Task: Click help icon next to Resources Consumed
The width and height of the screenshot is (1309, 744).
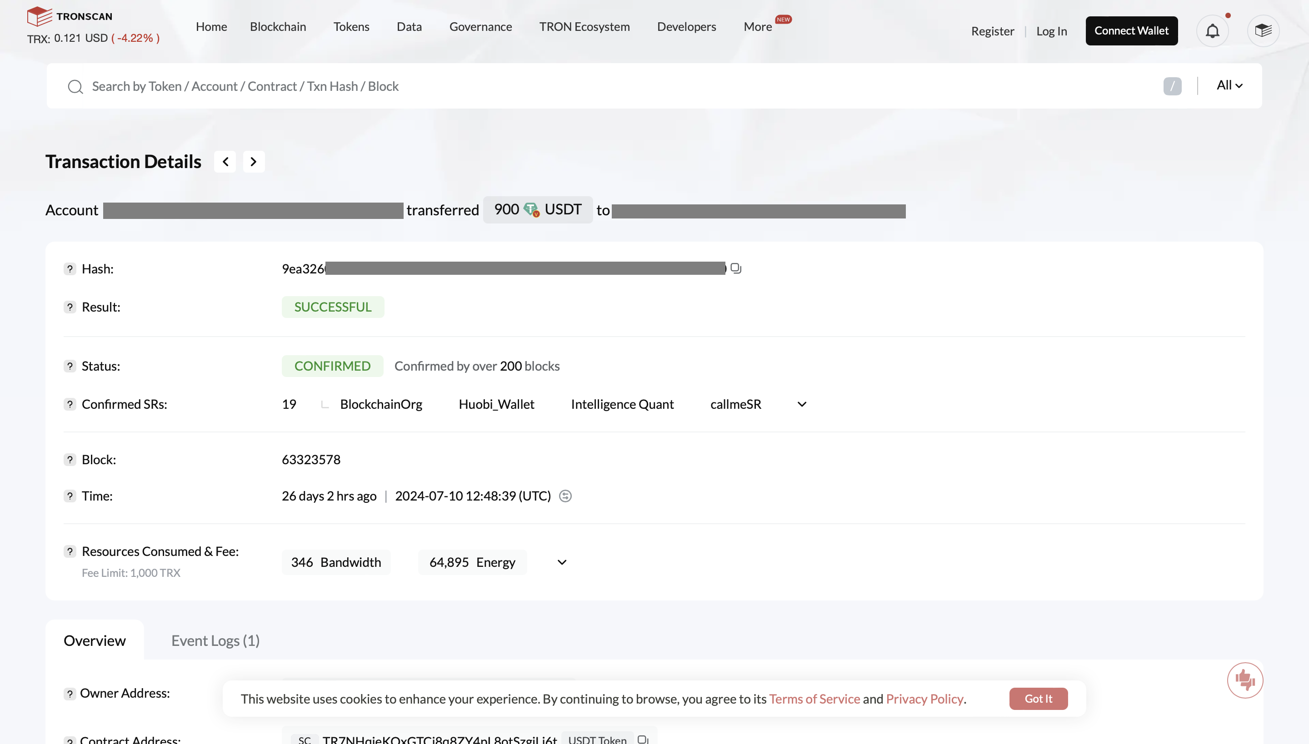Action: (x=70, y=551)
